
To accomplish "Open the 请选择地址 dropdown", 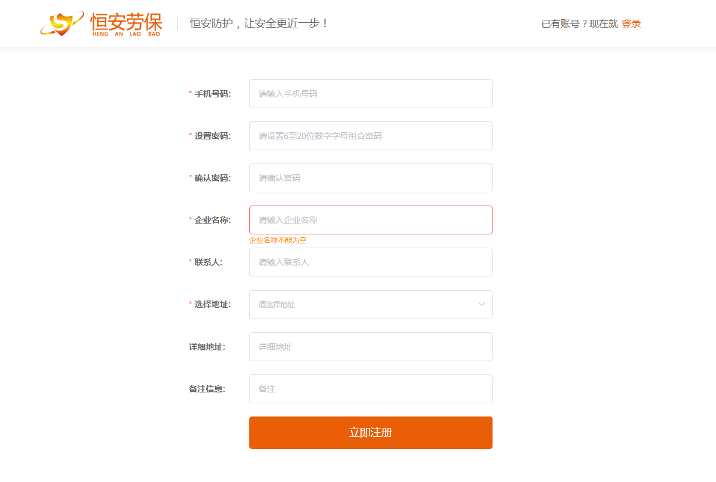I will click(x=371, y=304).
